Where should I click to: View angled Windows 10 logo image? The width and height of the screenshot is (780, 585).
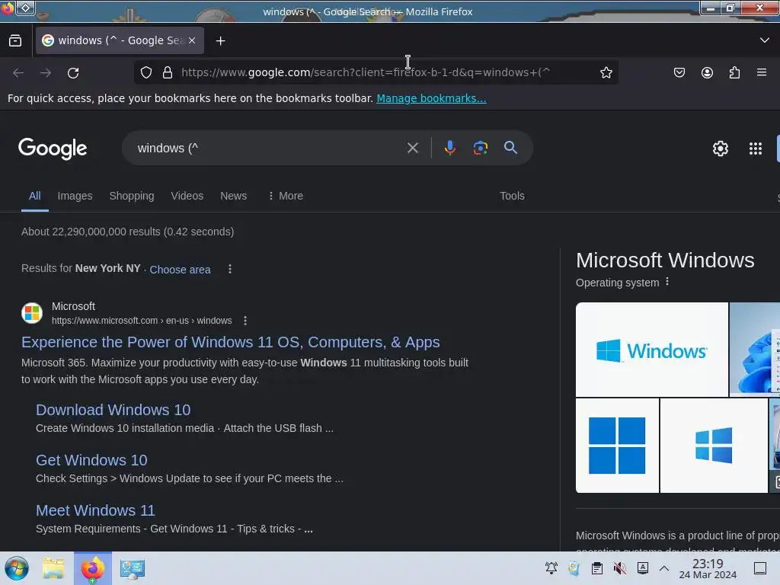[x=714, y=446]
